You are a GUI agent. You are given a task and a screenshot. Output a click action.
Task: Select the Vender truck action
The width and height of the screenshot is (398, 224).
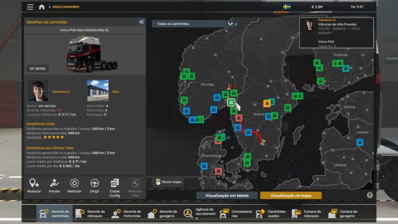point(54,186)
